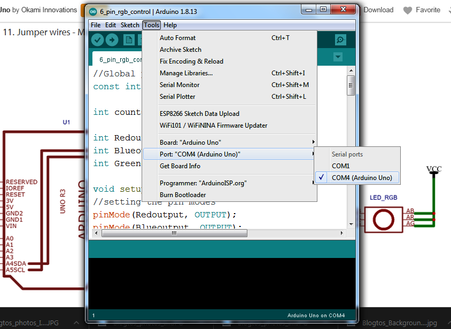Image resolution: width=451 pixels, height=329 pixels.
Task: Click horizontal scrollbar left arrow
Action: pyautogui.click(x=96, y=233)
